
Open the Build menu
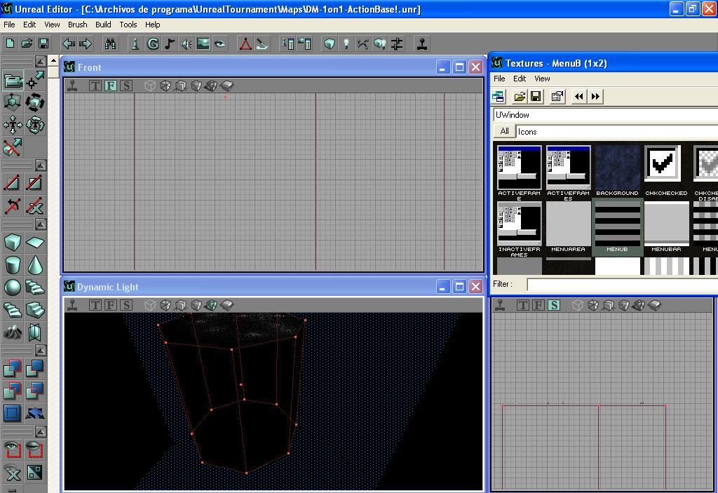coord(102,25)
